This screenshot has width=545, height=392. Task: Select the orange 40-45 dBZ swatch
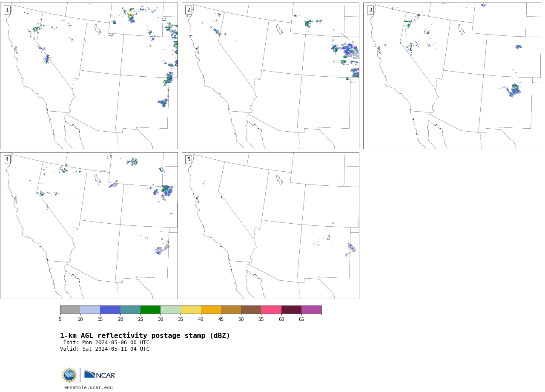coord(211,310)
